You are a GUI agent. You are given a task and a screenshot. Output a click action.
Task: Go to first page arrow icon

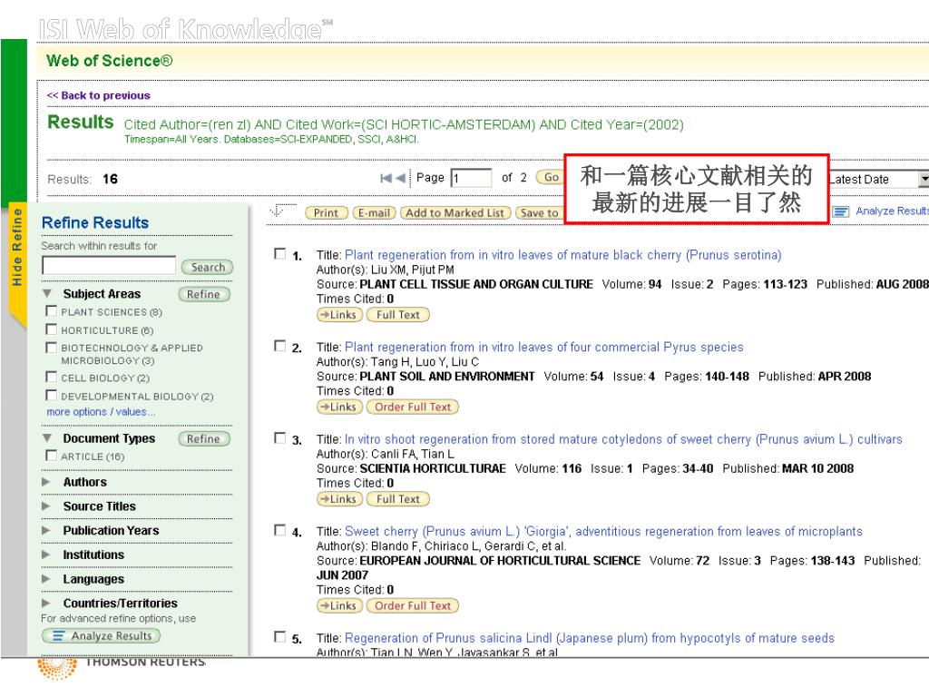point(386,178)
